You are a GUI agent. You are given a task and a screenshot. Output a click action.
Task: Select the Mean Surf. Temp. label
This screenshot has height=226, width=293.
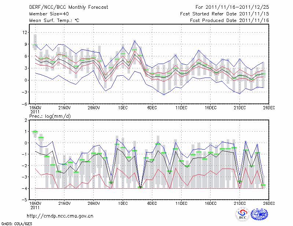pos(54,20)
